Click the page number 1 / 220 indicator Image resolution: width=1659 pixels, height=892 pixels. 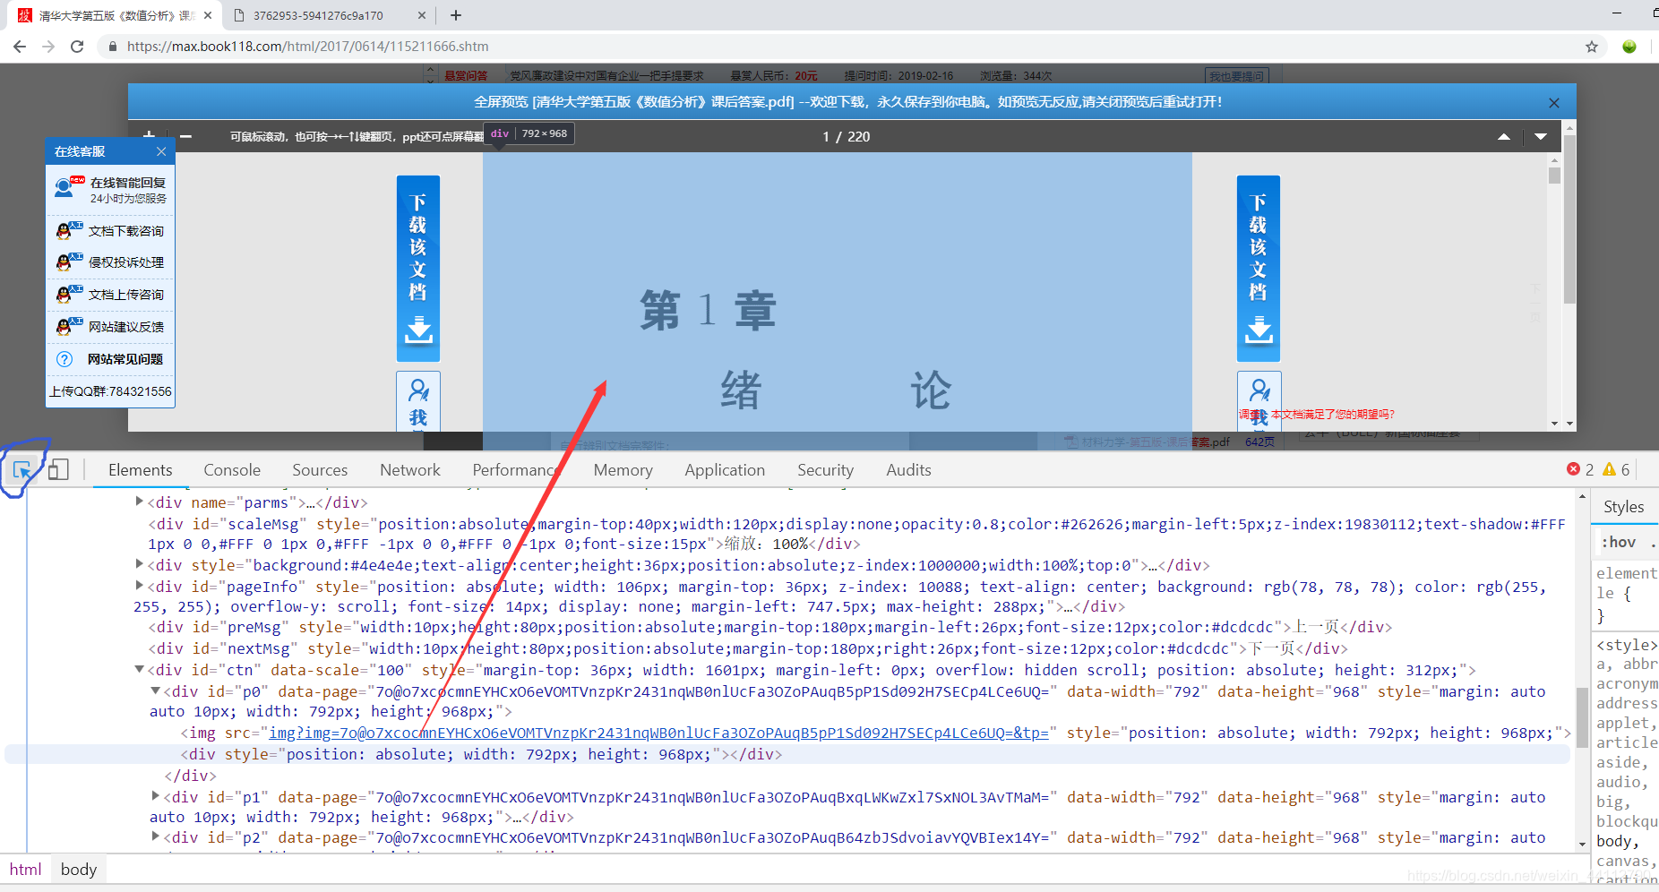[846, 137]
